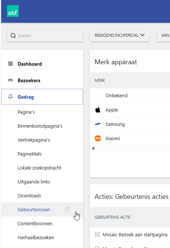Viewport: 170px width, 248px height.
Task: Click the Xiaomi logo icon
Action: coord(98,138)
